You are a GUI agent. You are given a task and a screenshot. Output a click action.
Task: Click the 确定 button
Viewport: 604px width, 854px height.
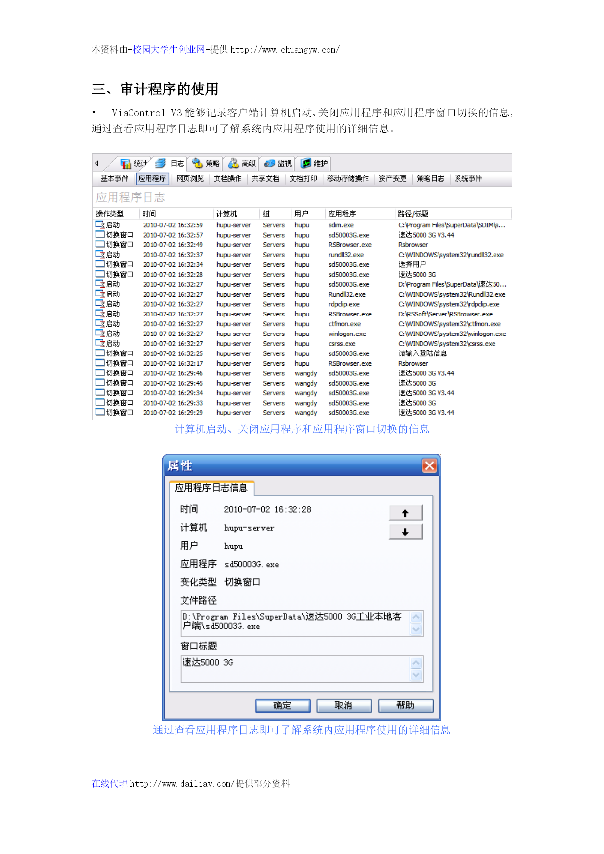(282, 705)
